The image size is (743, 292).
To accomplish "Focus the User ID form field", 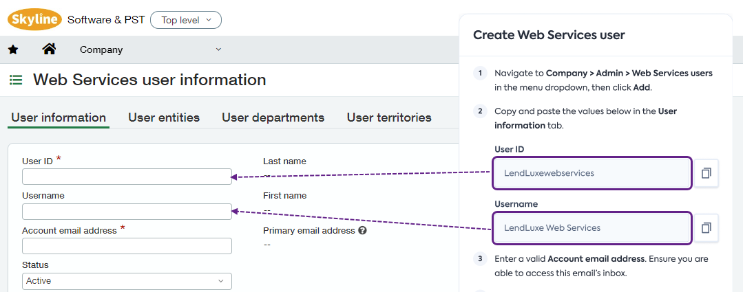I will coord(127,177).
